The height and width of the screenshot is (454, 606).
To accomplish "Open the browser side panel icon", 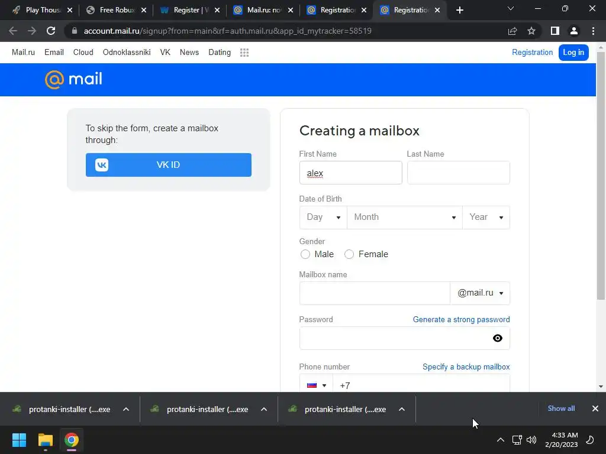I will point(555,31).
